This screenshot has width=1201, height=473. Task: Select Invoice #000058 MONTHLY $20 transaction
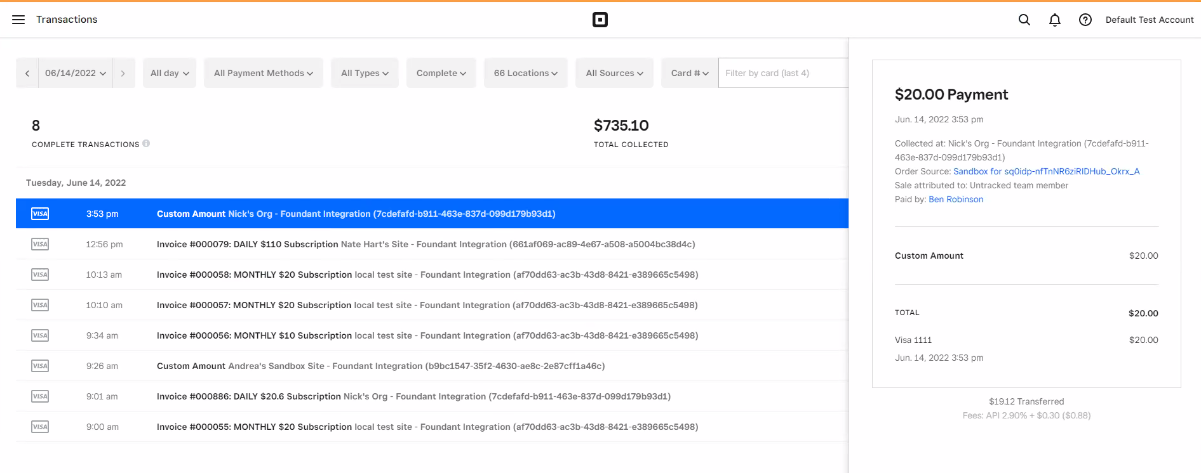pos(432,275)
